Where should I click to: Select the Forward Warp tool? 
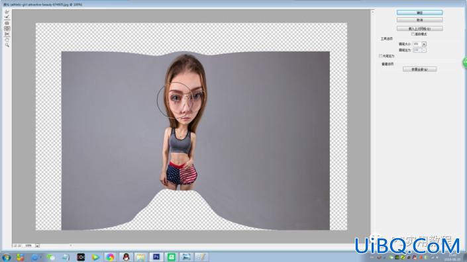(x=7, y=12)
